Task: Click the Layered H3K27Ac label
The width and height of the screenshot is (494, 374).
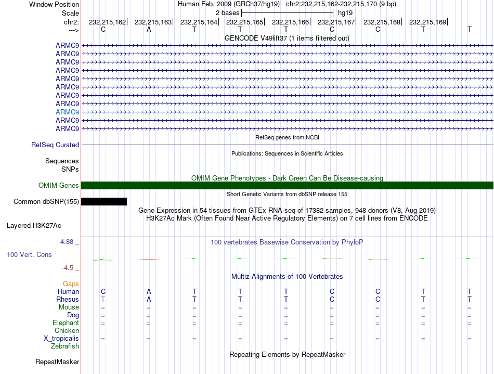Action: pyautogui.click(x=34, y=226)
